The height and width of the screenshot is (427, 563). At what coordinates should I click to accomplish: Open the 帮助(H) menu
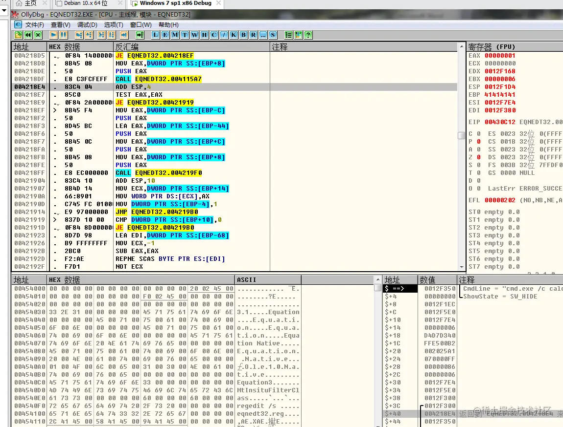(x=168, y=25)
